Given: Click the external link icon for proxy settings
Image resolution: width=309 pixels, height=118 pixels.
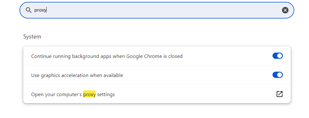Looking at the screenshot, I should pos(279,94).
